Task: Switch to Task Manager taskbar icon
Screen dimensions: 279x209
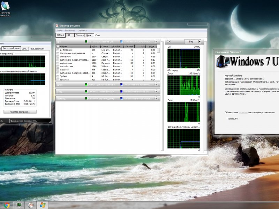Action: (x=19, y=205)
